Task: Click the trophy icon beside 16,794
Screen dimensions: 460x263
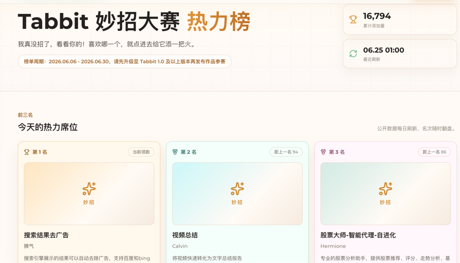Action: [353, 20]
